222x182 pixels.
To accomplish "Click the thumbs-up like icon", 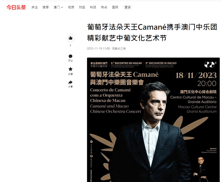I will coord(71,38).
